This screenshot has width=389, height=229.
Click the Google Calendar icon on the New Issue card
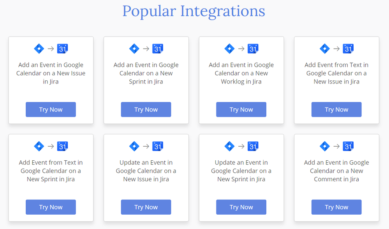62,49
